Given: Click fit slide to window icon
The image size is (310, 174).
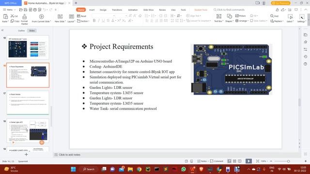Looking at the screenshot, I should (x=257, y=161).
